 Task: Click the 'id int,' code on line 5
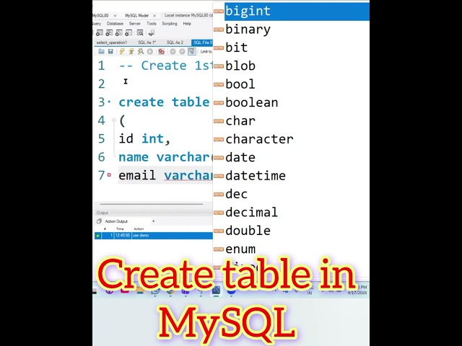pos(144,138)
